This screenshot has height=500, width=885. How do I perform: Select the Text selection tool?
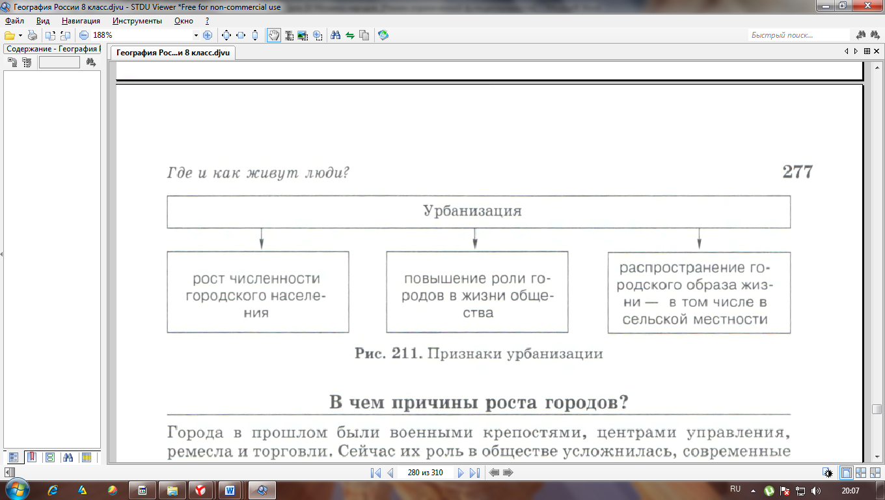tap(288, 35)
